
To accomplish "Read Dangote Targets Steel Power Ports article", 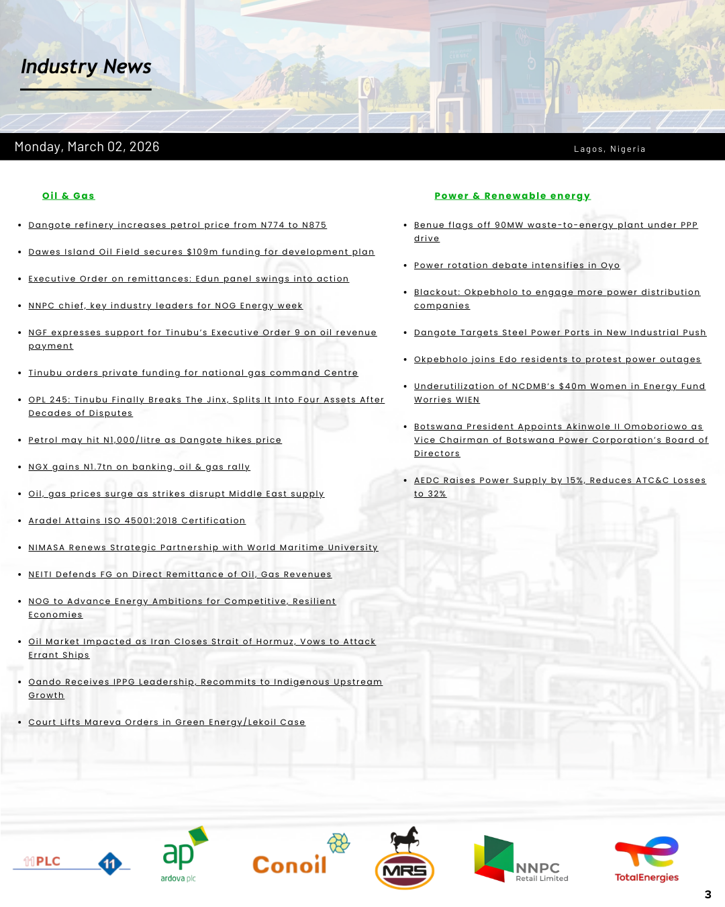I will pyautogui.click(x=560, y=333).
